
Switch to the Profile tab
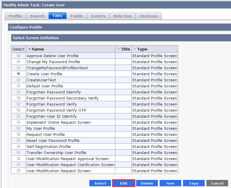[x=15, y=16]
